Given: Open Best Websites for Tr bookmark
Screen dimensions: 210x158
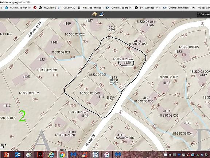Looking at the screenshot, I should coord(148,8).
